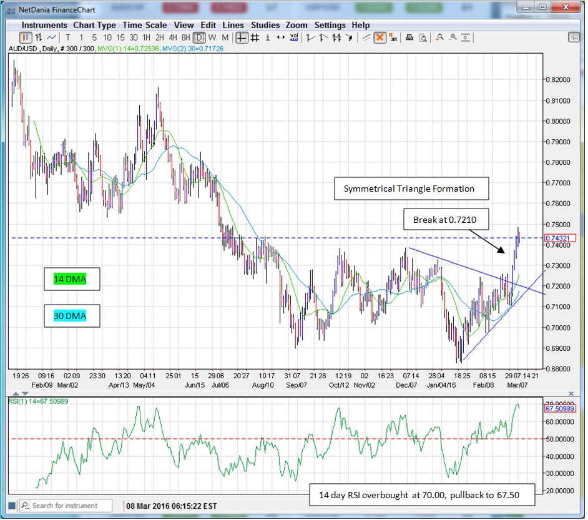
Task: Zoom in with the plus magnifier
Action: click(439, 37)
